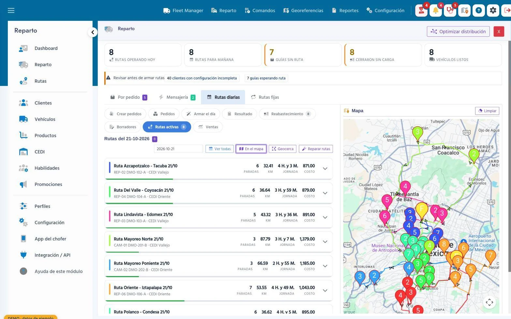Switch to the Rutas fijas tab
This screenshot has height=319, width=511.
[265, 97]
